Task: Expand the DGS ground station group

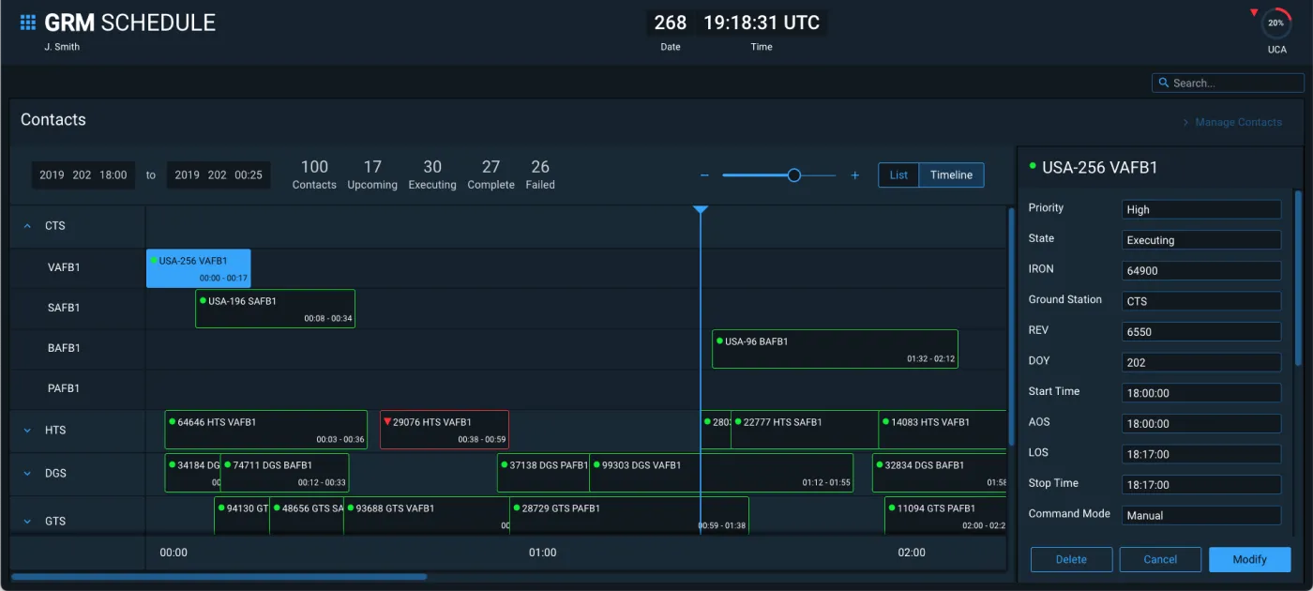Action: pyautogui.click(x=27, y=474)
